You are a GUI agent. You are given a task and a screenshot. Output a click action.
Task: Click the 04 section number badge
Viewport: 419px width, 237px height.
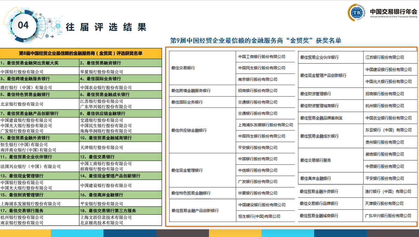tap(23, 25)
